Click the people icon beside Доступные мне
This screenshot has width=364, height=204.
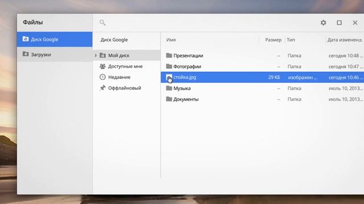(102, 66)
